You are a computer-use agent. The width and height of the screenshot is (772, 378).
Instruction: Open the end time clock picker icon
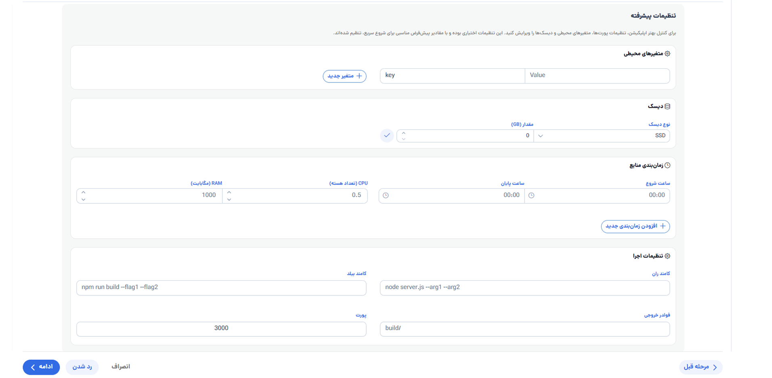(x=386, y=195)
